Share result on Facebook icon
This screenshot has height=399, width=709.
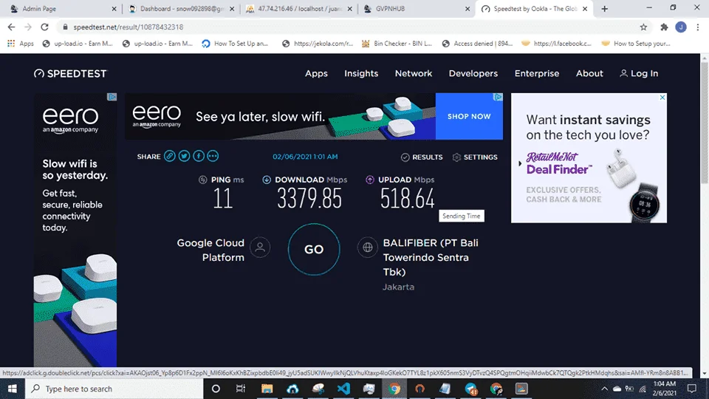(x=199, y=156)
